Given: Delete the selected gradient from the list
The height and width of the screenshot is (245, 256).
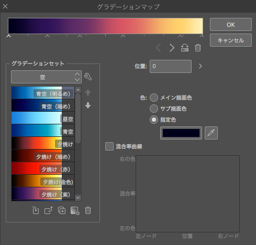Looking at the screenshot, I should click(x=88, y=210).
